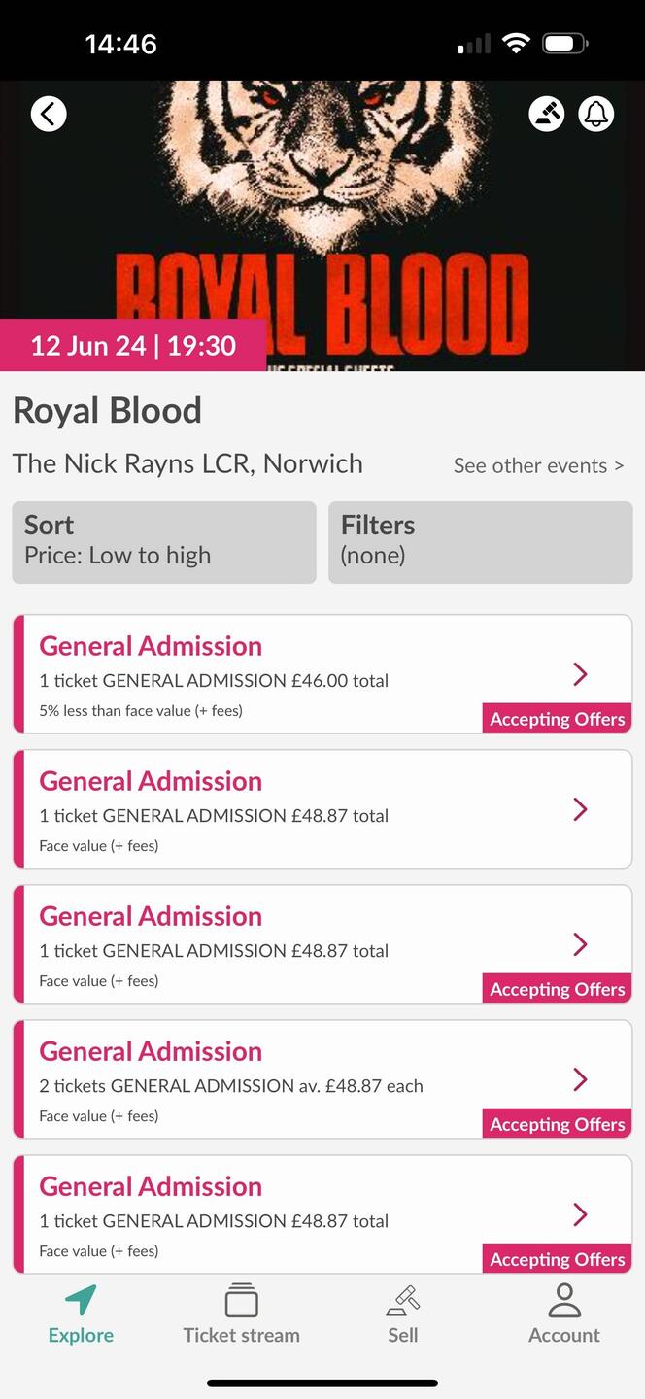Image resolution: width=645 pixels, height=1399 pixels.
Task: Tap the Royal Blood tiger poster image
Action: click(322, 194)
